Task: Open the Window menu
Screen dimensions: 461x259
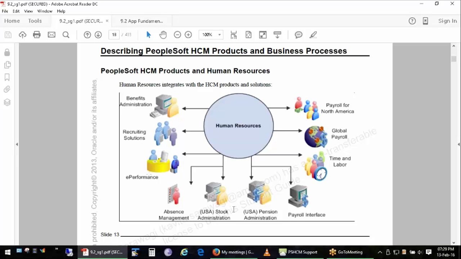Action: point(45,11)
